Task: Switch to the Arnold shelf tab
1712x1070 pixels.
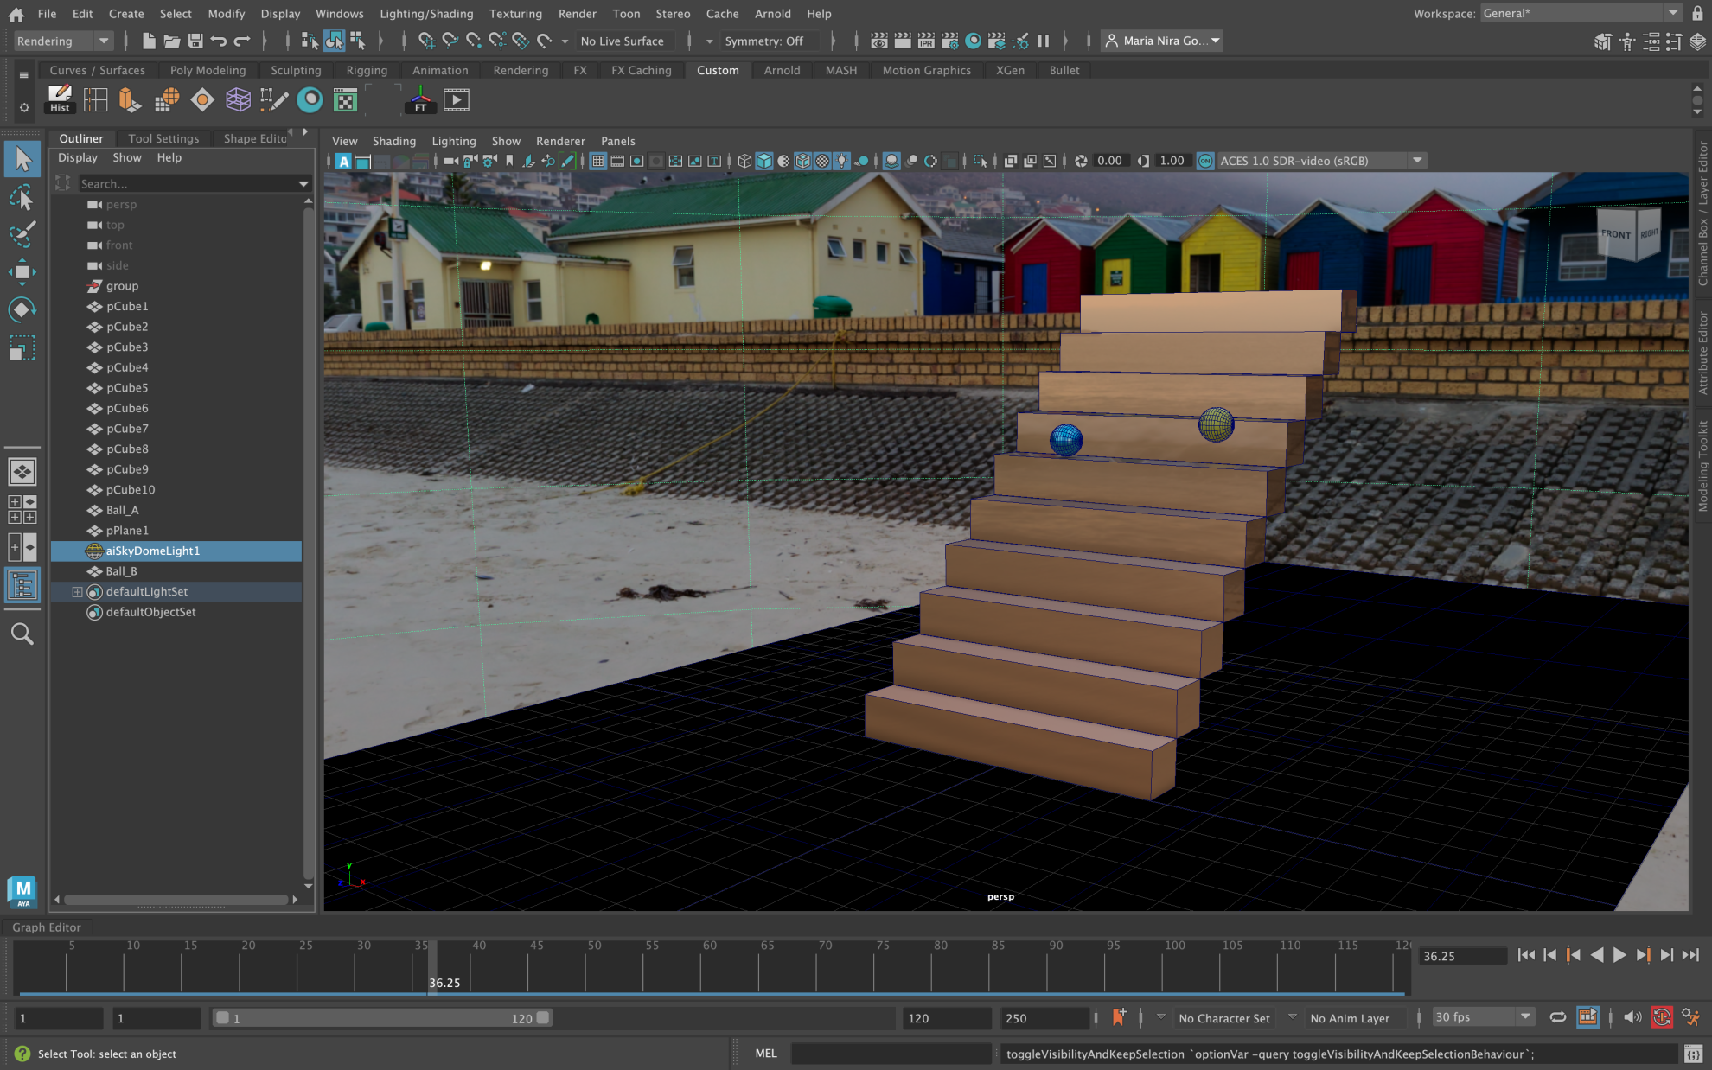Action: tap(782, 70)
